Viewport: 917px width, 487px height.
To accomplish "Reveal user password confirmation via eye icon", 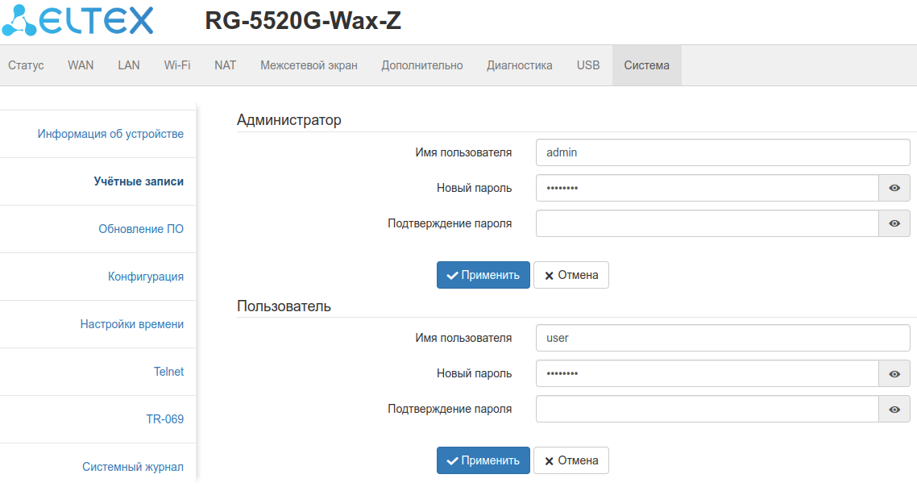I will coord(894,410).
